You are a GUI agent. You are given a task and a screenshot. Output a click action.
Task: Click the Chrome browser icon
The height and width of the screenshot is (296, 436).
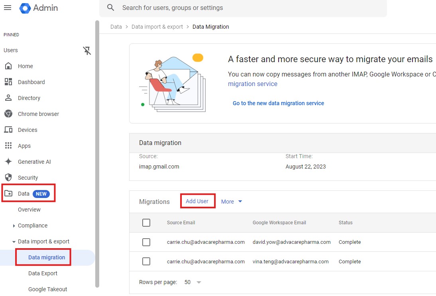point(8,114)
